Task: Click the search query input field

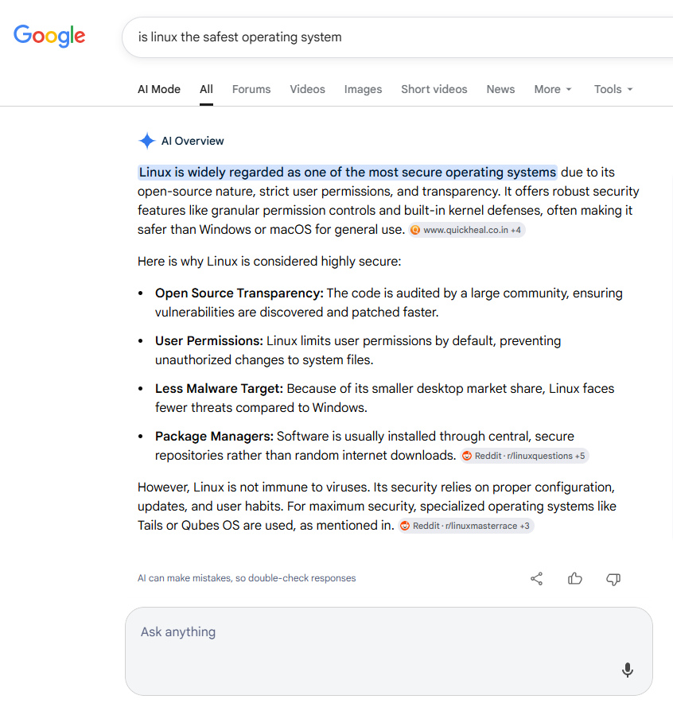Action: click(x=397, y=37)
